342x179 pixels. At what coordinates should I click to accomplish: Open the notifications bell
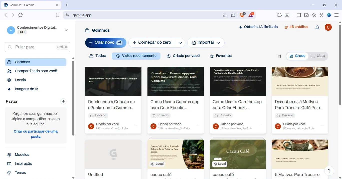pos(317,27)
